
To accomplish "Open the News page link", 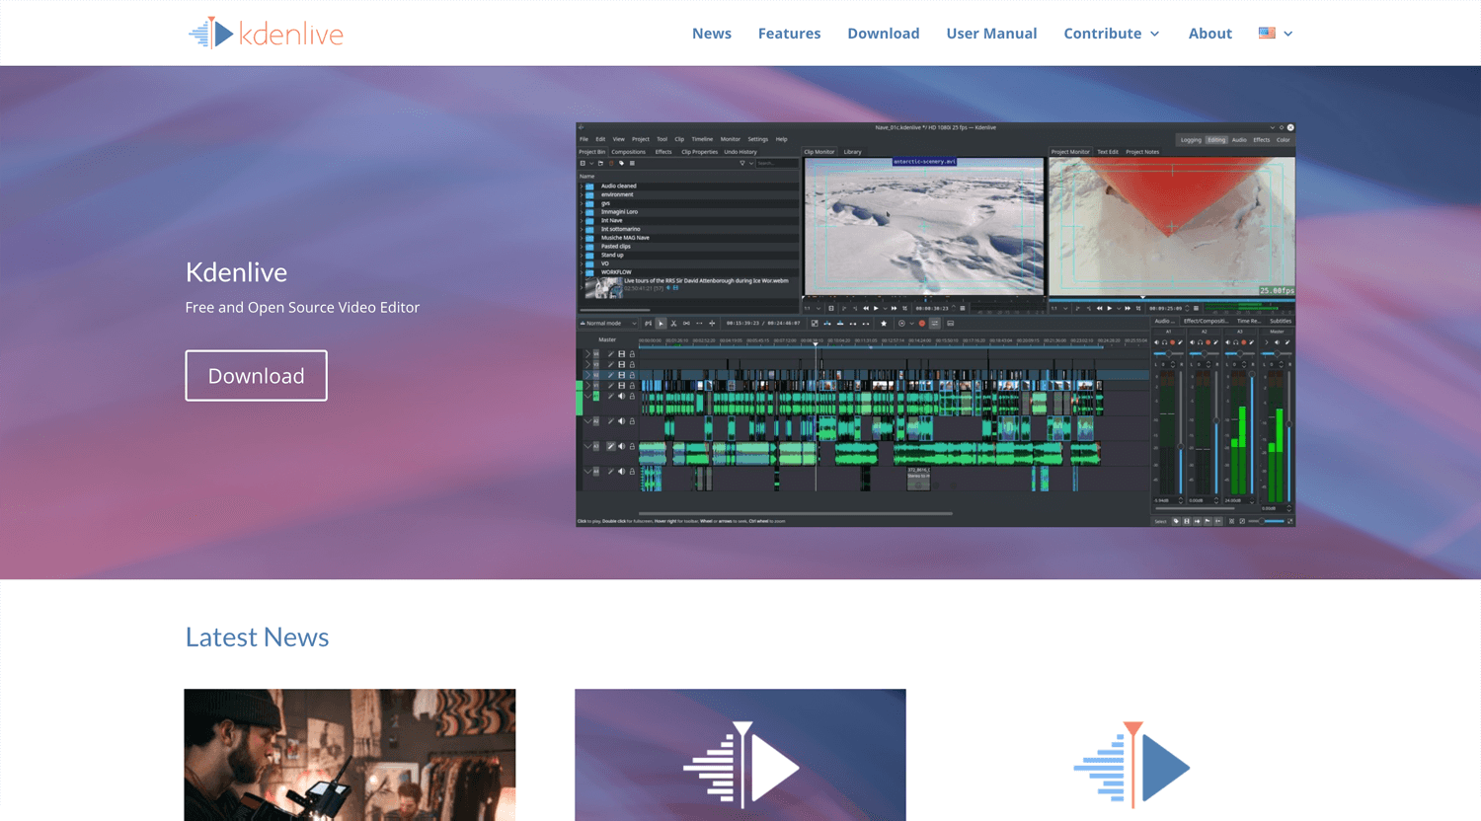I will click(x=711, y=34).
